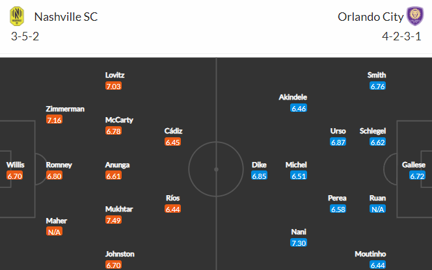Click Maher's N/A rating badge

coord(54,232)
